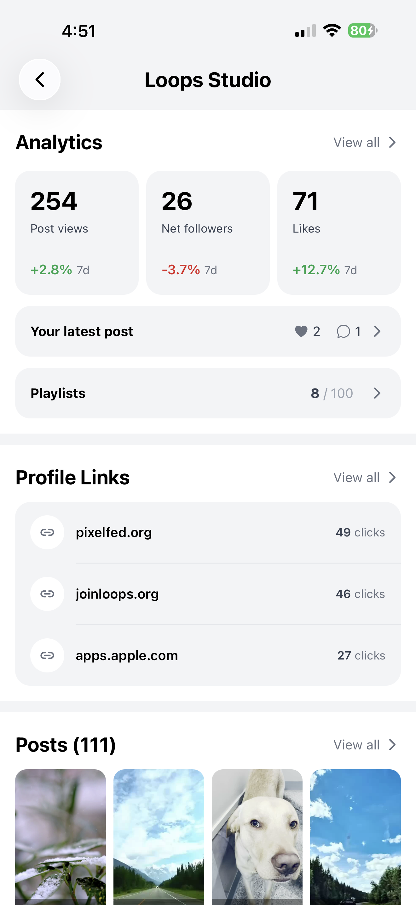Tap the Wi-Fi icon in status bar
Image resolution: width=416 pixels, height=905 pixels.
[332, 31]
